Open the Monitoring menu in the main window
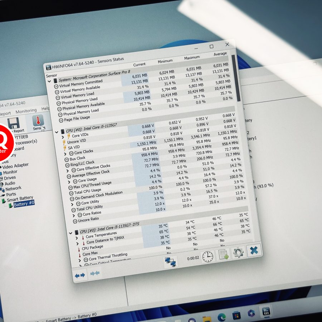Viewport: 322px width, 322px height. point(26,111)
